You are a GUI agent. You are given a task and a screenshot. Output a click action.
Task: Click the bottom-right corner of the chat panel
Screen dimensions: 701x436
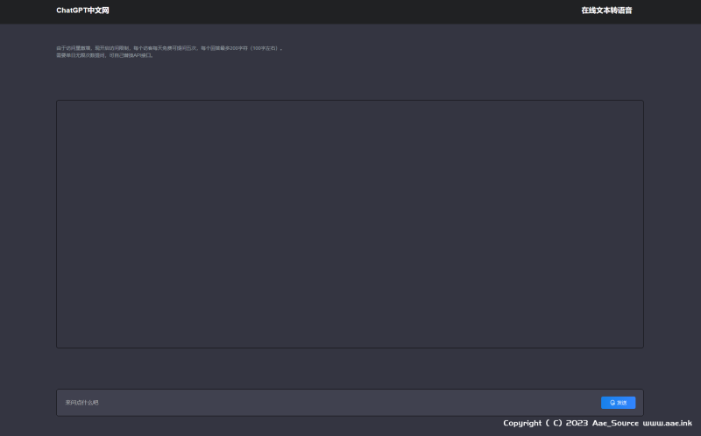pos(640,344)
